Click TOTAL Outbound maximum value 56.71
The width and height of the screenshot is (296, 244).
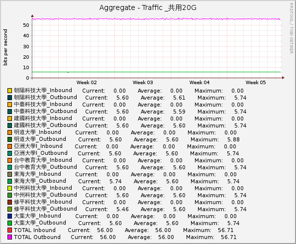point(229,237)
